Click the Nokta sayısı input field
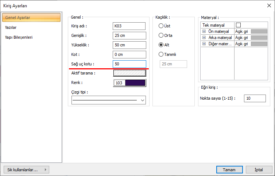The image size is (275, 176). [255, 98]
